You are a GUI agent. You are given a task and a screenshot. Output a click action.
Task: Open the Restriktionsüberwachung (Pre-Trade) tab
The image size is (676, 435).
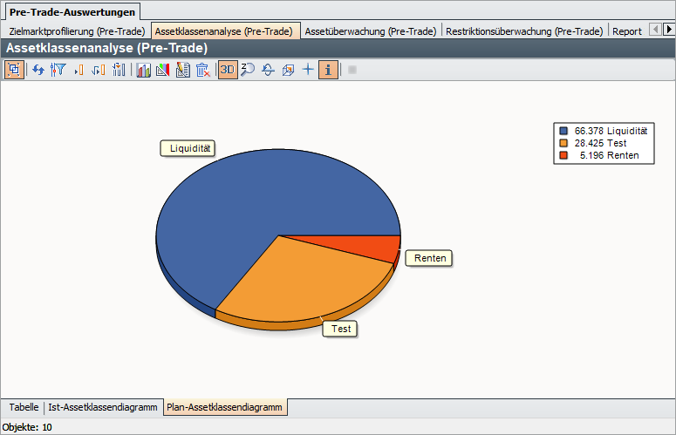click(x=524, y=31)
